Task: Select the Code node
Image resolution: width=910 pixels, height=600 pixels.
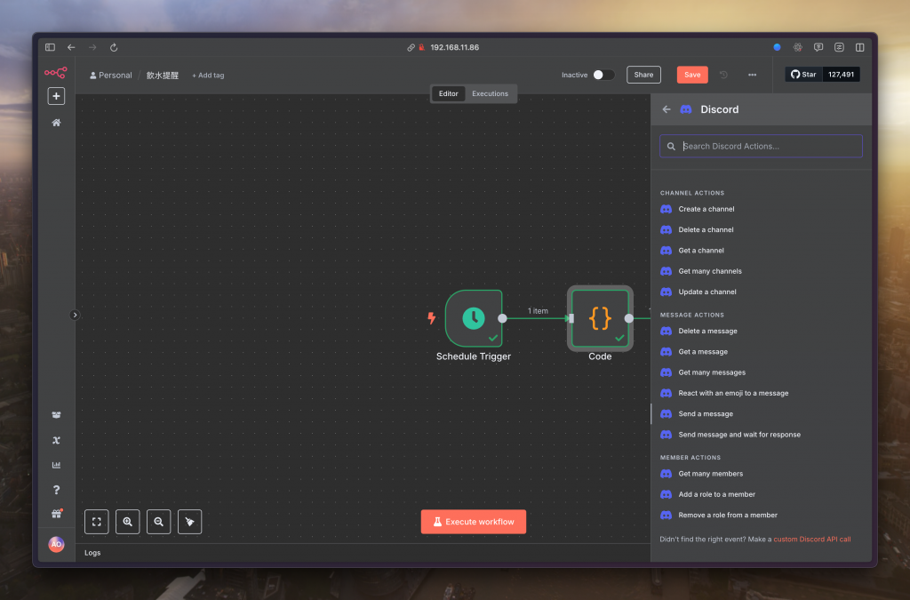Action: pyautogui.click(x=600, y=318)
